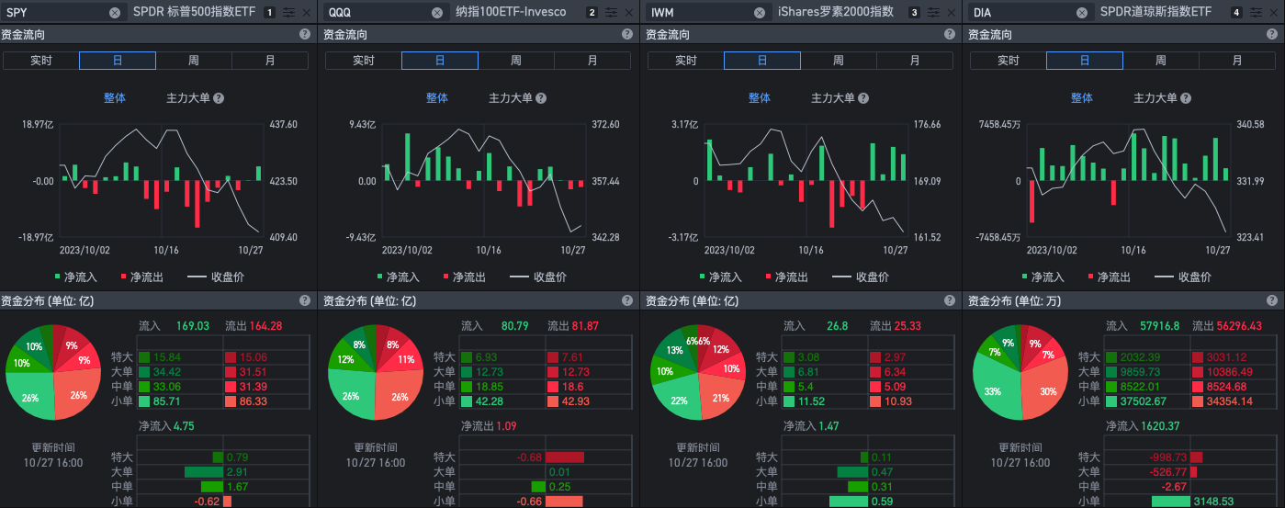Viewport: 1285px width, 508px height.
Task: Toggle 净流出 legend in SPY chart
Action: point(141,277)
